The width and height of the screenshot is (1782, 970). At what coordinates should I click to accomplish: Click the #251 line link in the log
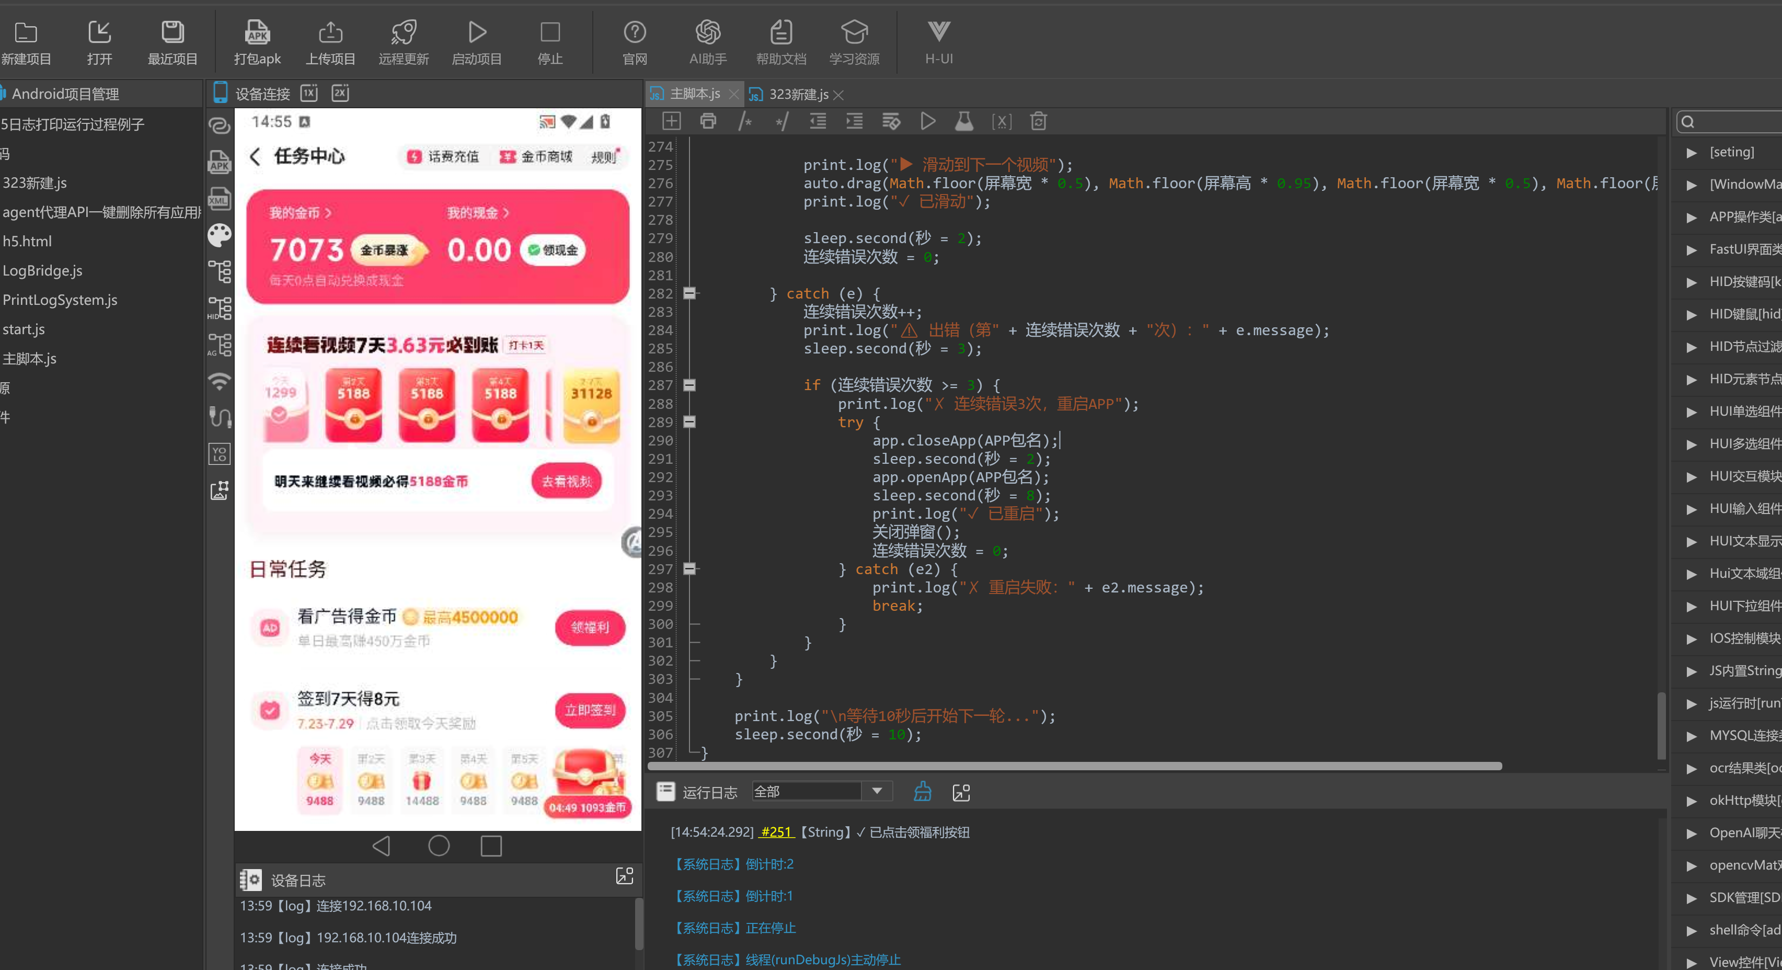pos(776,831)
